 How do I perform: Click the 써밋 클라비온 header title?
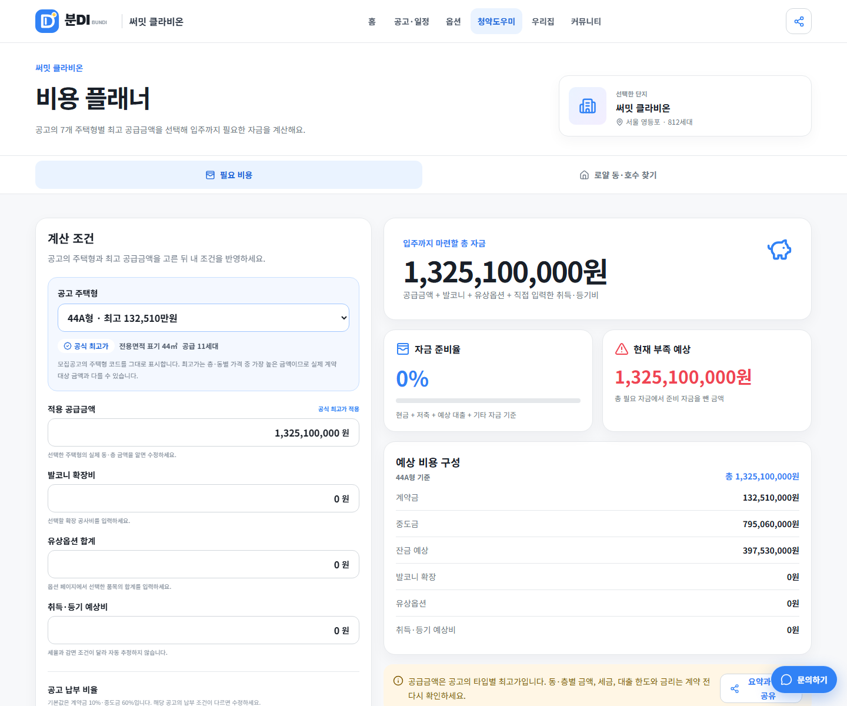tap(156, 22)
